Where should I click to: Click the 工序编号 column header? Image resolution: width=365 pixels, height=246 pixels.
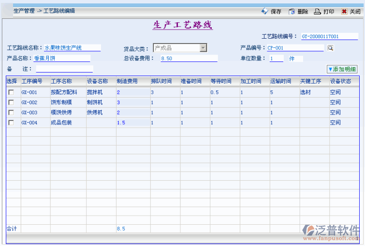click(32, 81)
